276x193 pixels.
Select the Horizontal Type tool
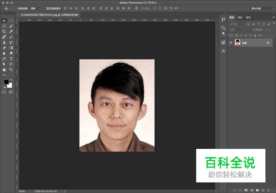tap(11, 59)
